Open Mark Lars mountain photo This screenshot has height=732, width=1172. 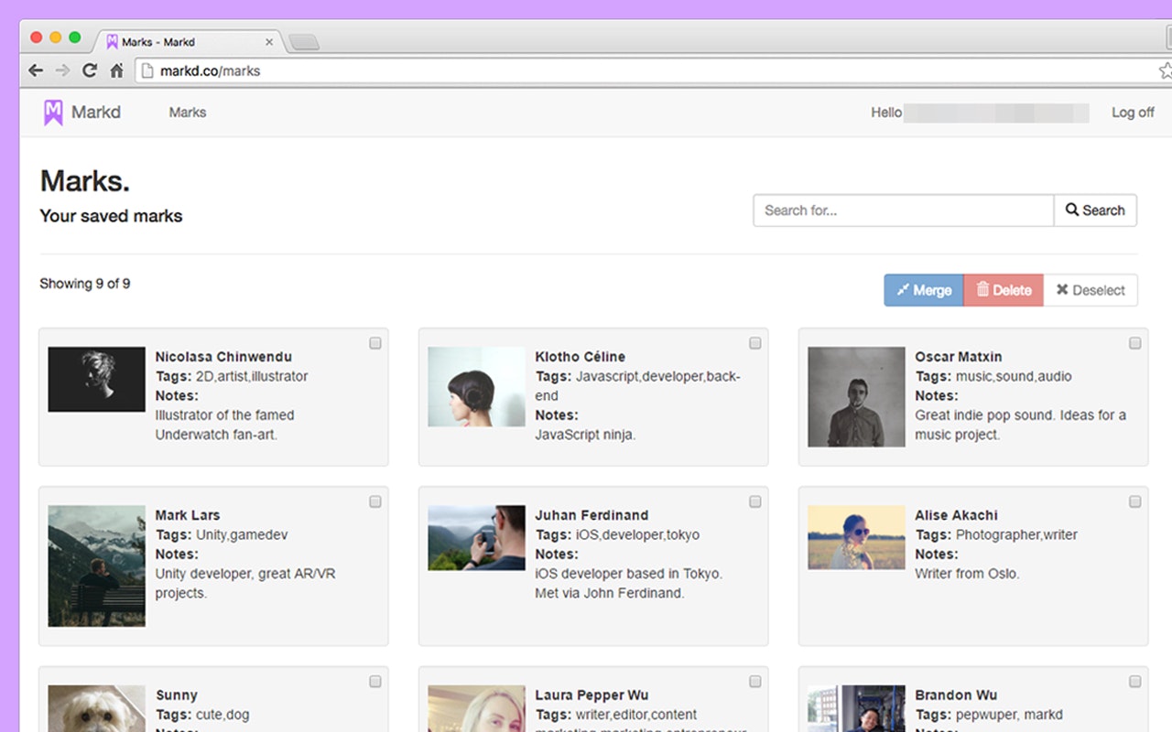96,565
